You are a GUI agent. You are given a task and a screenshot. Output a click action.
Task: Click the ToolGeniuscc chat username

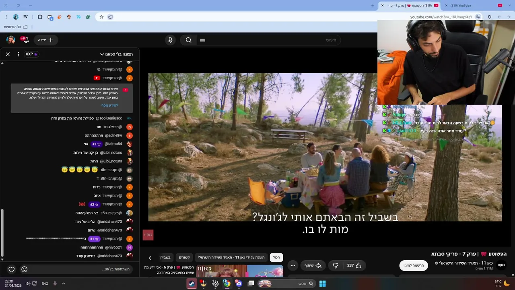point(109,118)
